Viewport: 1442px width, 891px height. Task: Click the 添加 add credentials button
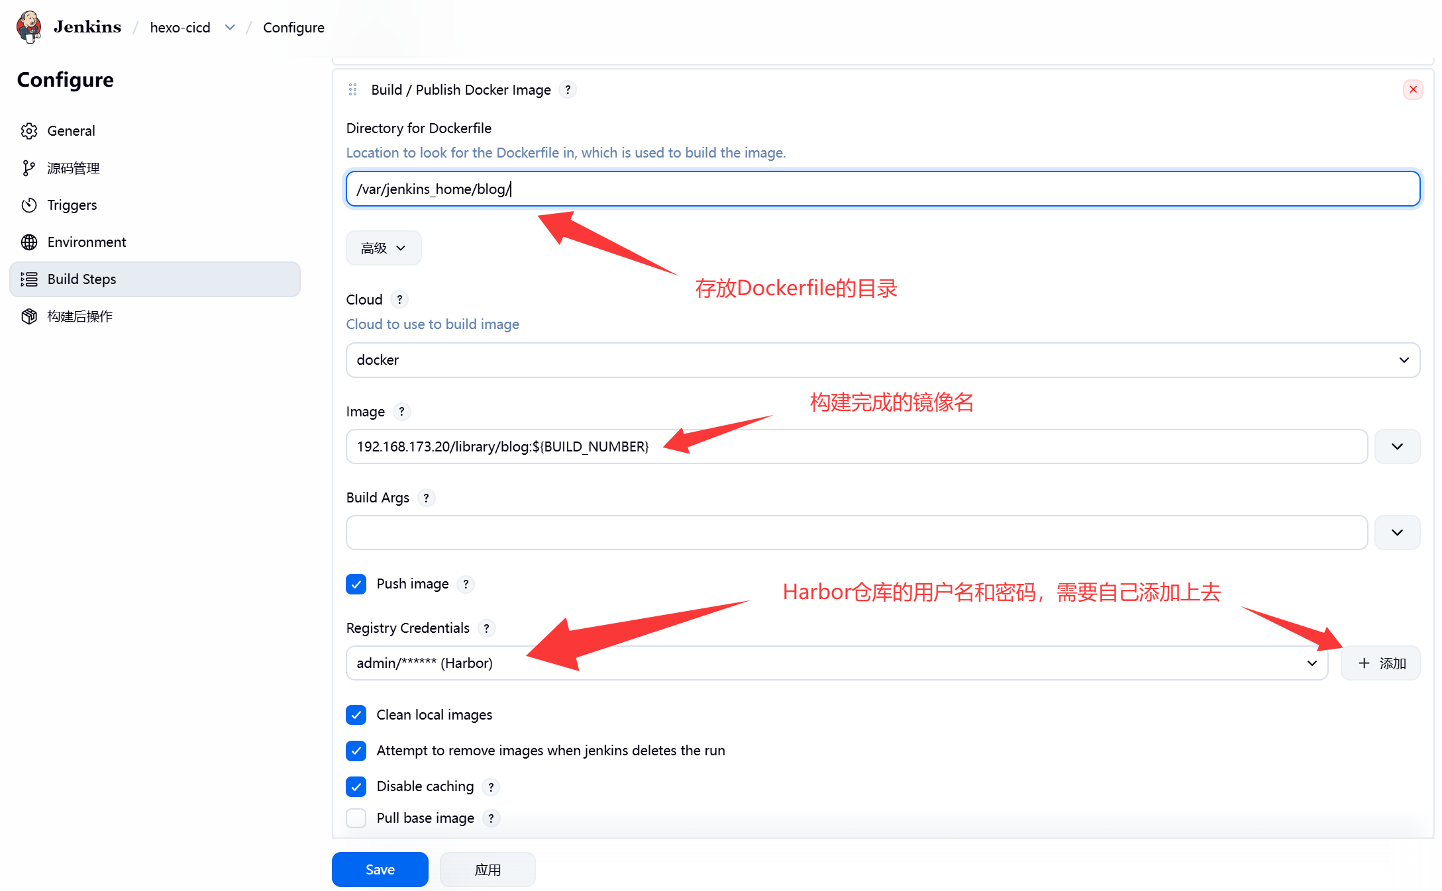pyautogui.click(x=1380, y=663)
